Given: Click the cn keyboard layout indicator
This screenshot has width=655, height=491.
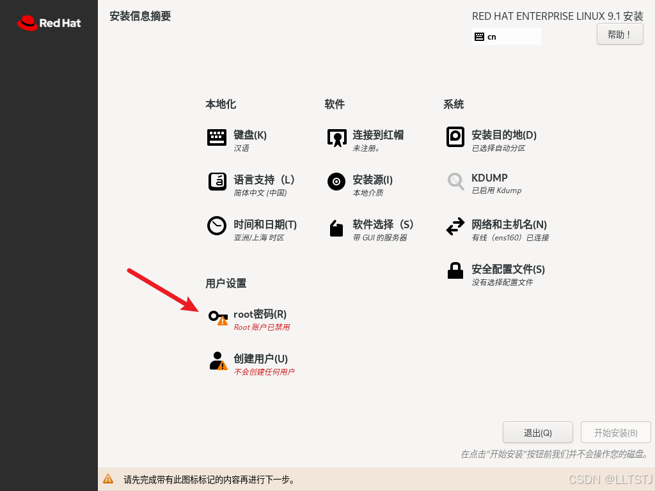Looking at the screenshot, I should 507,36.
